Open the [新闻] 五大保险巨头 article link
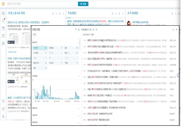Viewport: 182px width, 128px height. [19, 98]
